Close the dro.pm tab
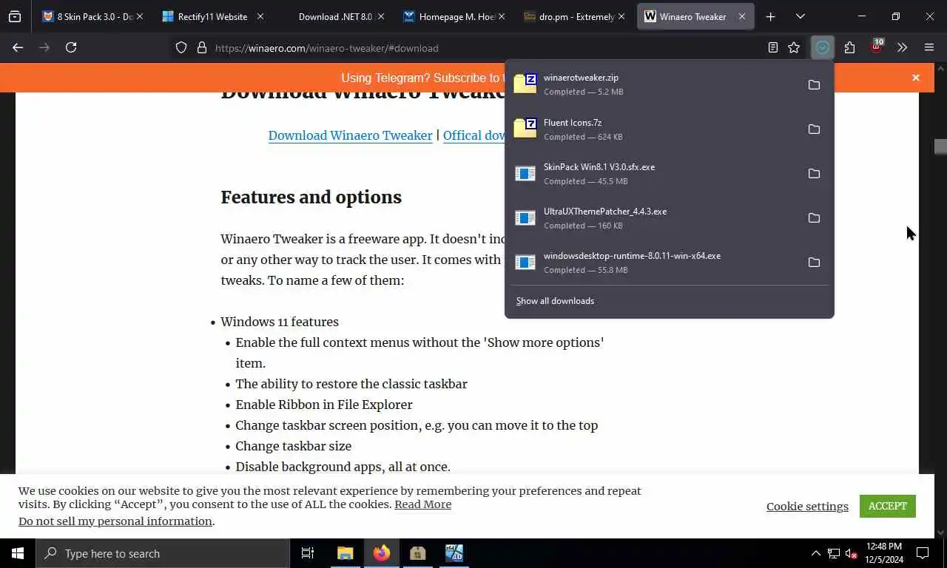947x568 pixels. point(621,16)
